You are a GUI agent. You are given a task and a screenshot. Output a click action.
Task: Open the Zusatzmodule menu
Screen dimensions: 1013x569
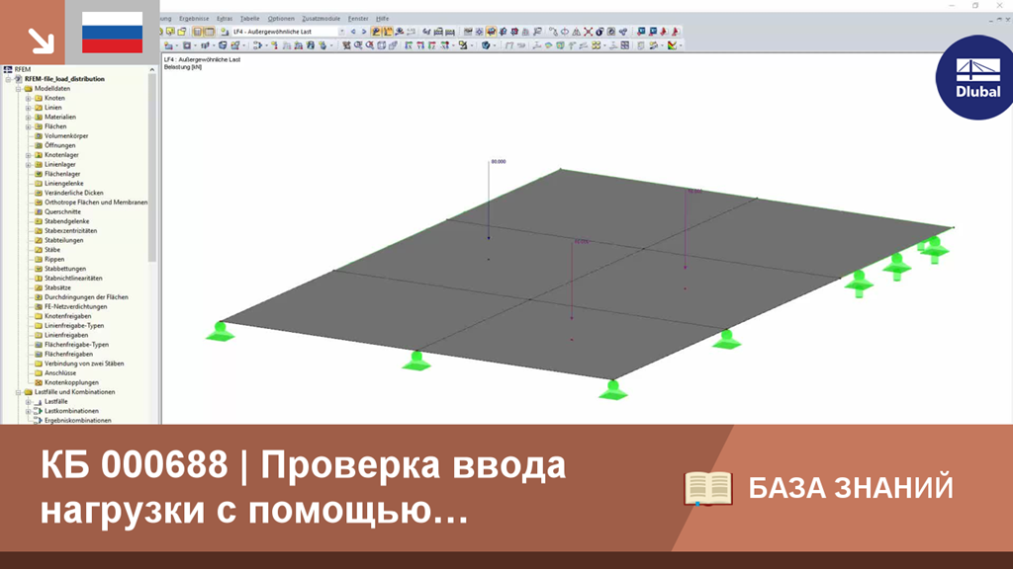click(322, 19)
